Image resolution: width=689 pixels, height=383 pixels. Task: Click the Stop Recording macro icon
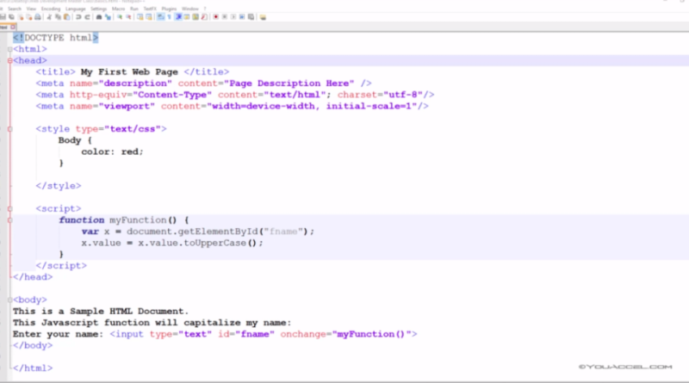tap(225, 16)
